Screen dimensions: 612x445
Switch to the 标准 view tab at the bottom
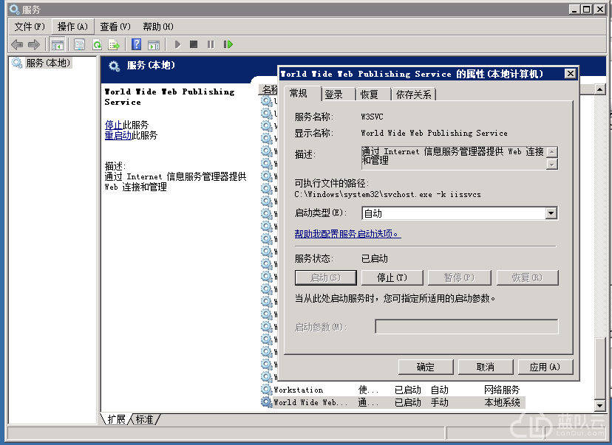coord(144,419)
